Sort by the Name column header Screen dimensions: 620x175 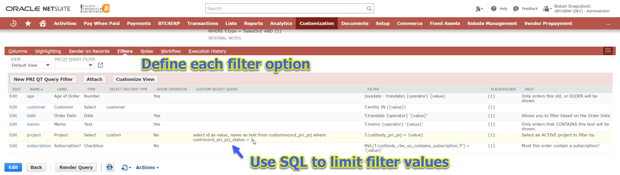pos(36,89)
